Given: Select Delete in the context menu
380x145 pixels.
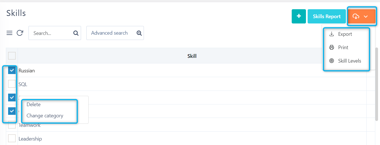Looking at the screenshot, I should pos(34,104).
